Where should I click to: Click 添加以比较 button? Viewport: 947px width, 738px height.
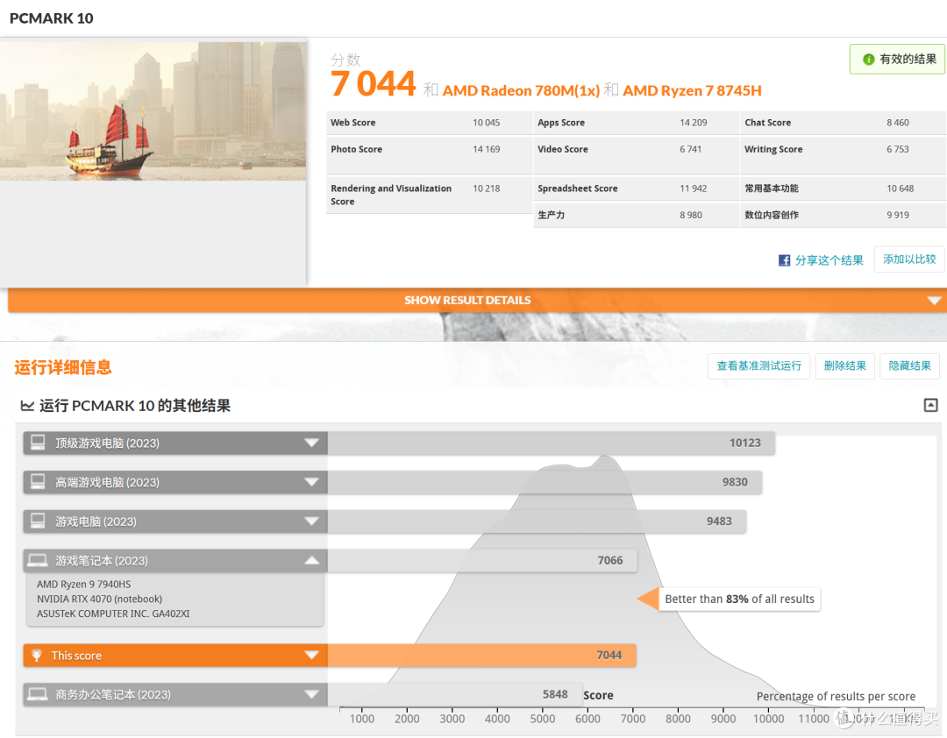[x=909, y=259]
